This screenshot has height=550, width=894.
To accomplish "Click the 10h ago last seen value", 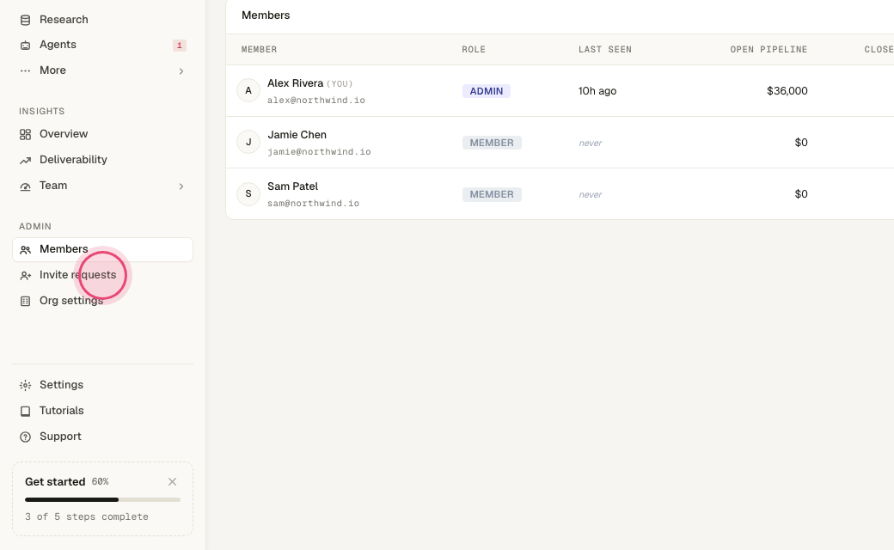I will pyautogui.click(x=597, y=90).
